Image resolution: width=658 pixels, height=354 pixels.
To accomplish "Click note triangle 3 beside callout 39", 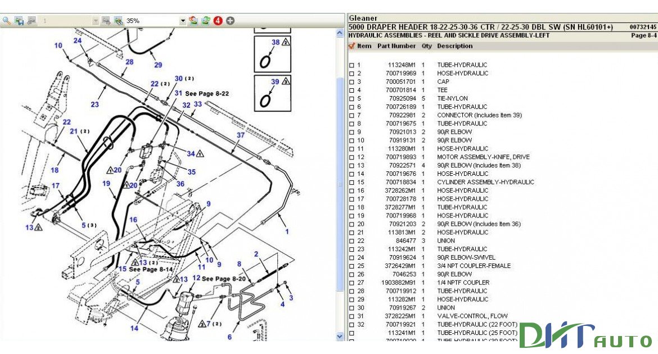I will (285, 81).
